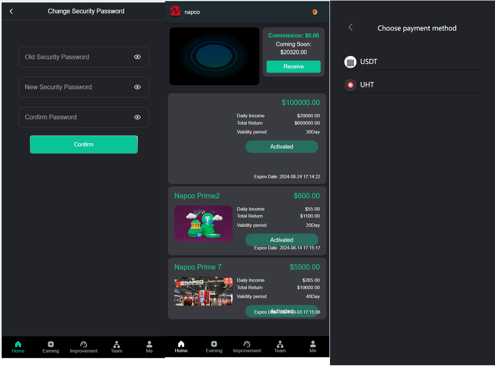The width and height of the screenshot is (495, 366).
Task: Open the Napco Prime 7 product image
Action: coord(203,291)
